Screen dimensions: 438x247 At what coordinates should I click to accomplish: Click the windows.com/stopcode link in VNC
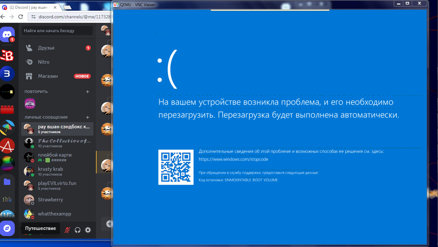coord(233,159)
